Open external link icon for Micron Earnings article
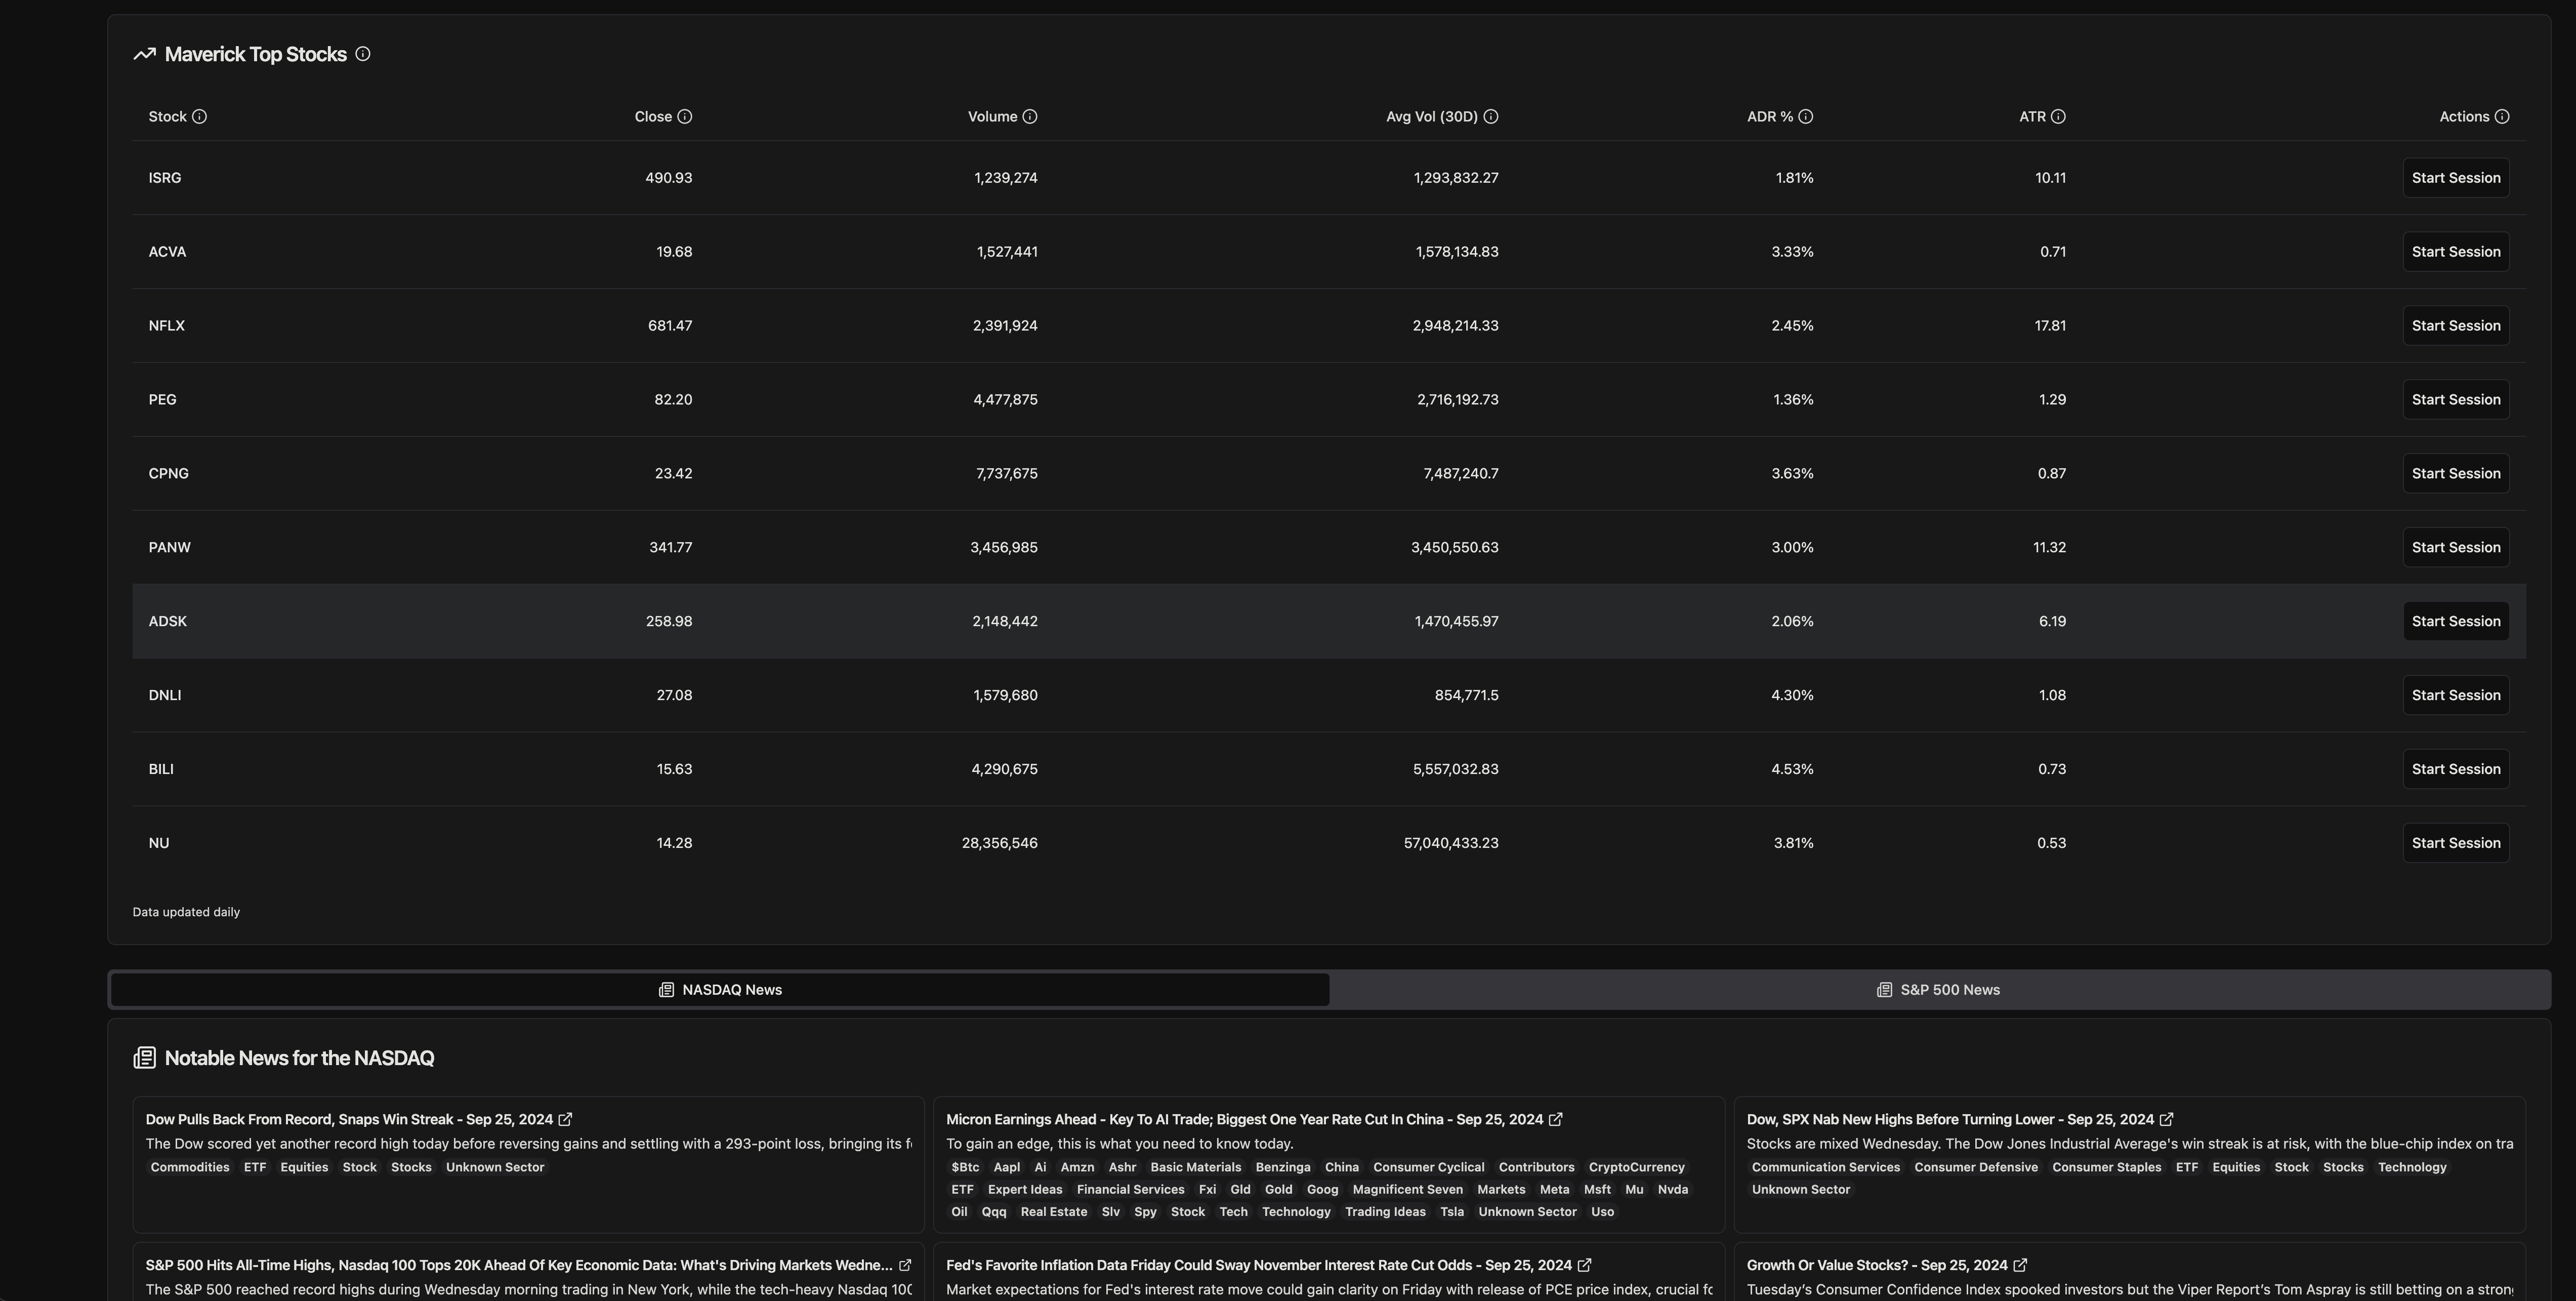 click(x=1555, y=1119)
